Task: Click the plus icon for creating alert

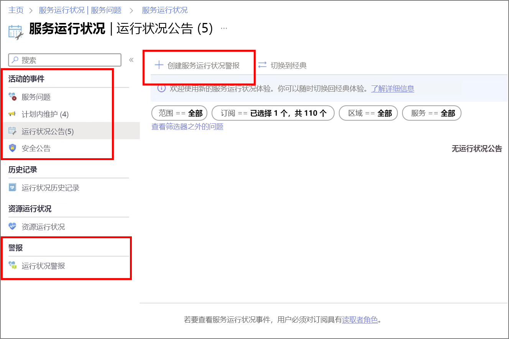Action: pos(159,65)
